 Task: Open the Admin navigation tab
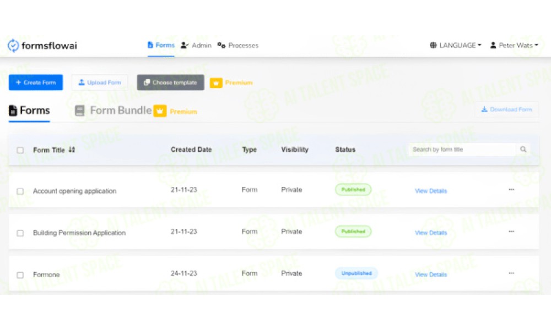(x=196, y=45)
